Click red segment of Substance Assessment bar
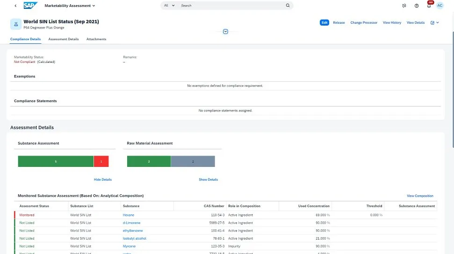The image size is (454, 254). pos(101,161)
